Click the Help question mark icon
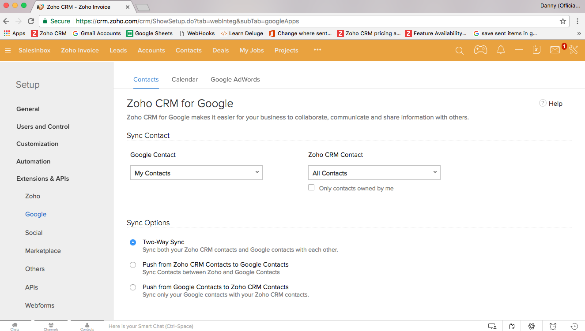Screen dimensions: 585x331 543,103
